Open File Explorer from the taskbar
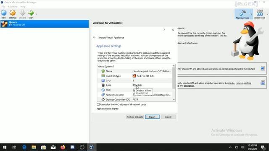Screen dimensions: 269x151 pyautogui.click(x=34, y=147)
